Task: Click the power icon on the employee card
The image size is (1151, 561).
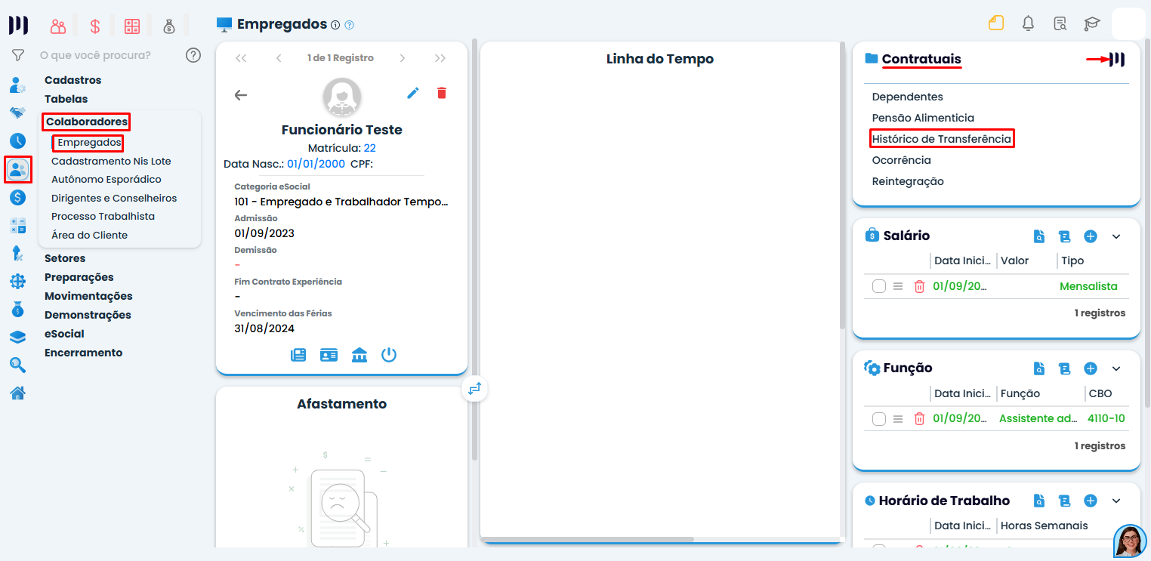Action: pyautogui.click(x=389, y=355)
